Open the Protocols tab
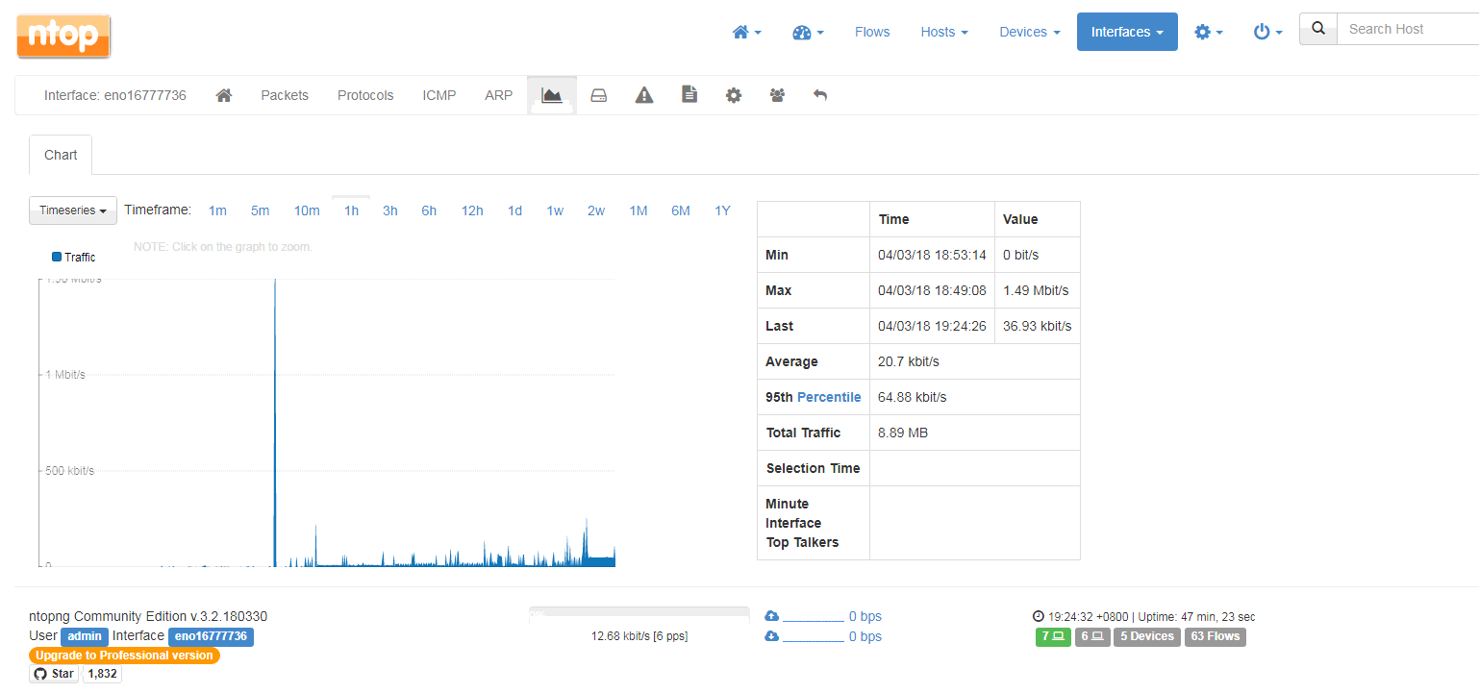 point(365,95)
